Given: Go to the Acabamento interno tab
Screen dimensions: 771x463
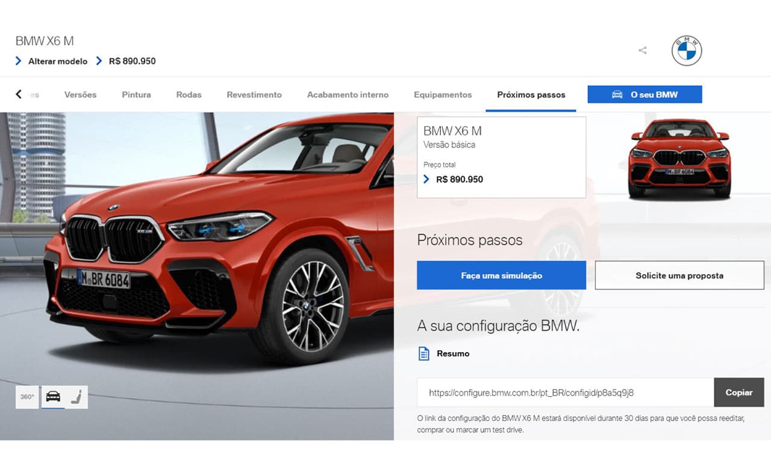Looking at the screenshot, I should point(348,95).
